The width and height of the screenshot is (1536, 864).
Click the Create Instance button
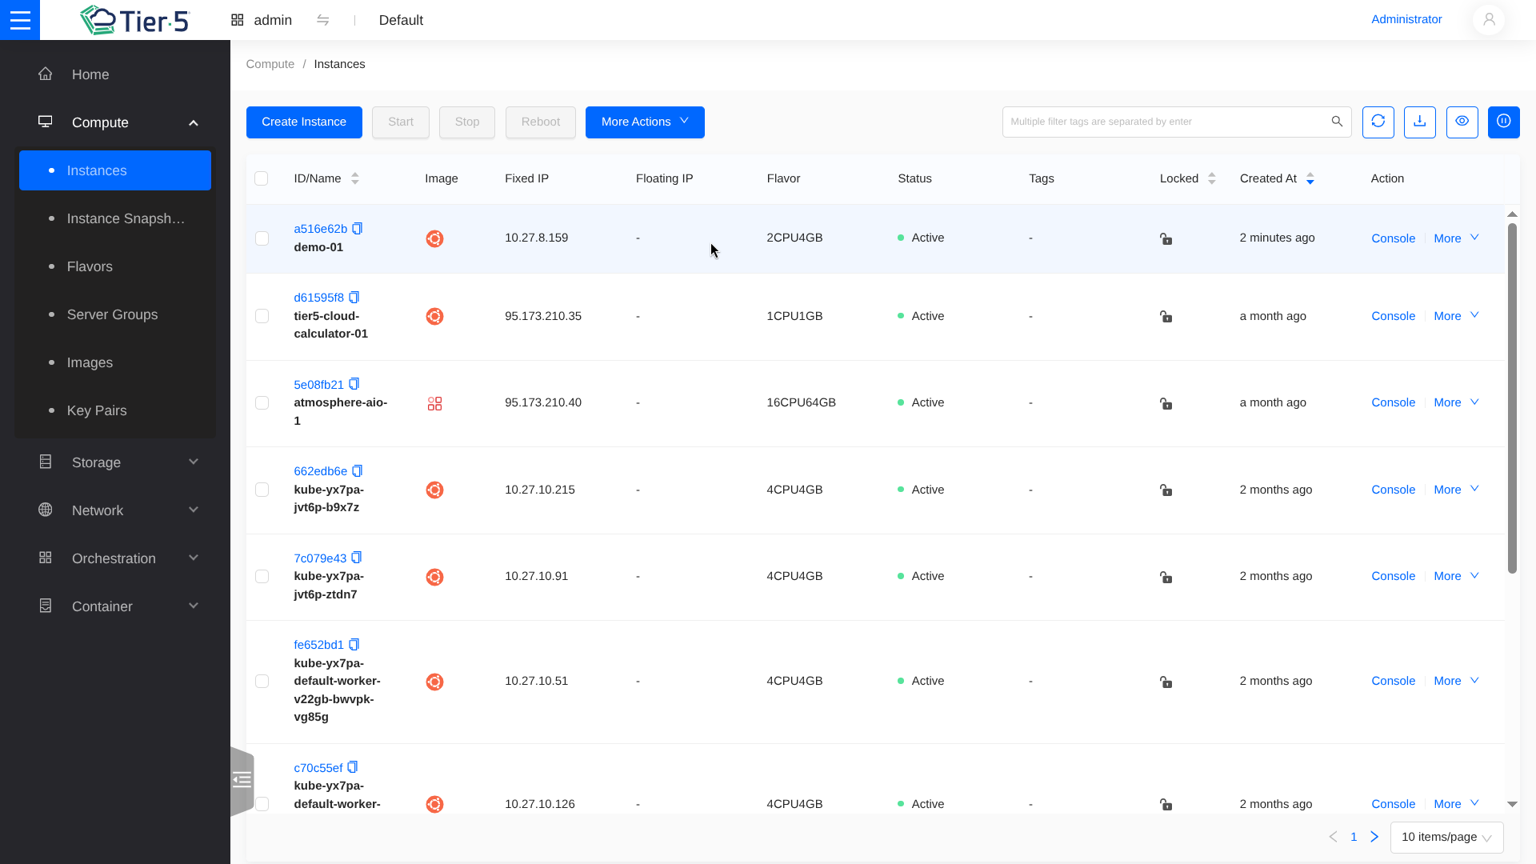click(x=304, y=122)
